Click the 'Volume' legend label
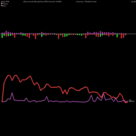The width and height of the screenshot is (136, 136). pos(5,4)
